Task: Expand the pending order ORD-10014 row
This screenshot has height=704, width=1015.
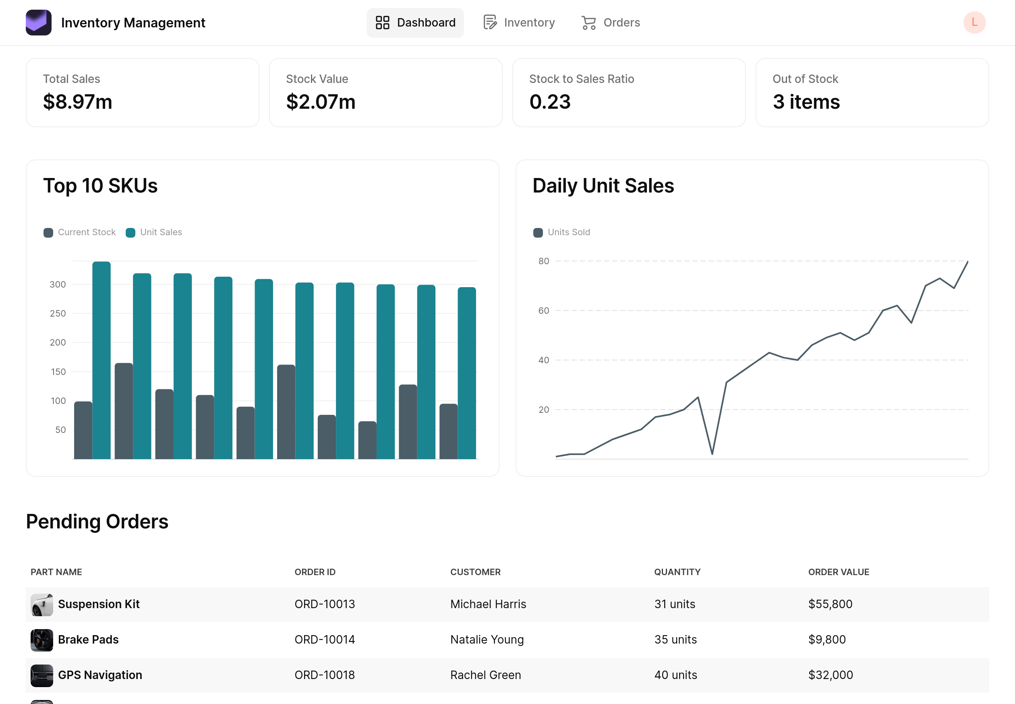Action: pyautogui.click(x=507, y=639)
